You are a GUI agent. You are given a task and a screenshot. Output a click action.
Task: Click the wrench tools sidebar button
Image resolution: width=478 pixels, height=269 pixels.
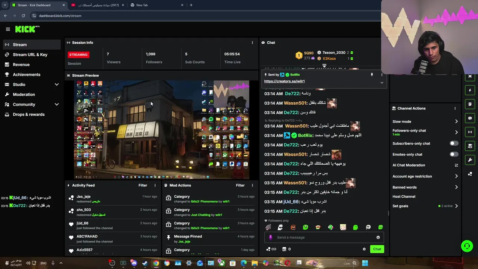click(x=470, y=160)
